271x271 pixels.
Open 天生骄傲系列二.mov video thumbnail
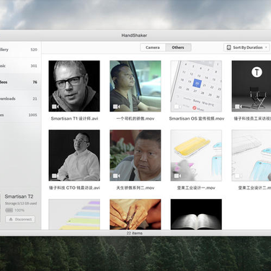135,156
